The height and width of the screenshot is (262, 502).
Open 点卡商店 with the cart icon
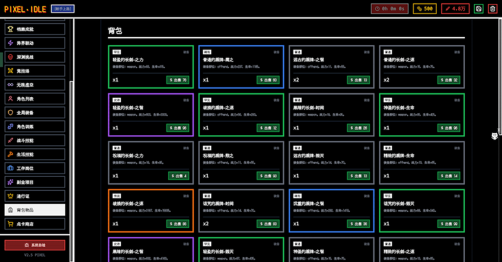tap(35, 224)
